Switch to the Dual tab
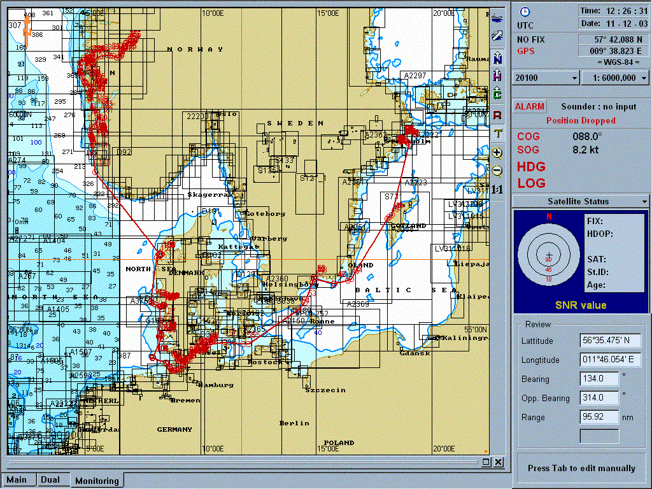The image size is (652, 489). coord(50,479)
